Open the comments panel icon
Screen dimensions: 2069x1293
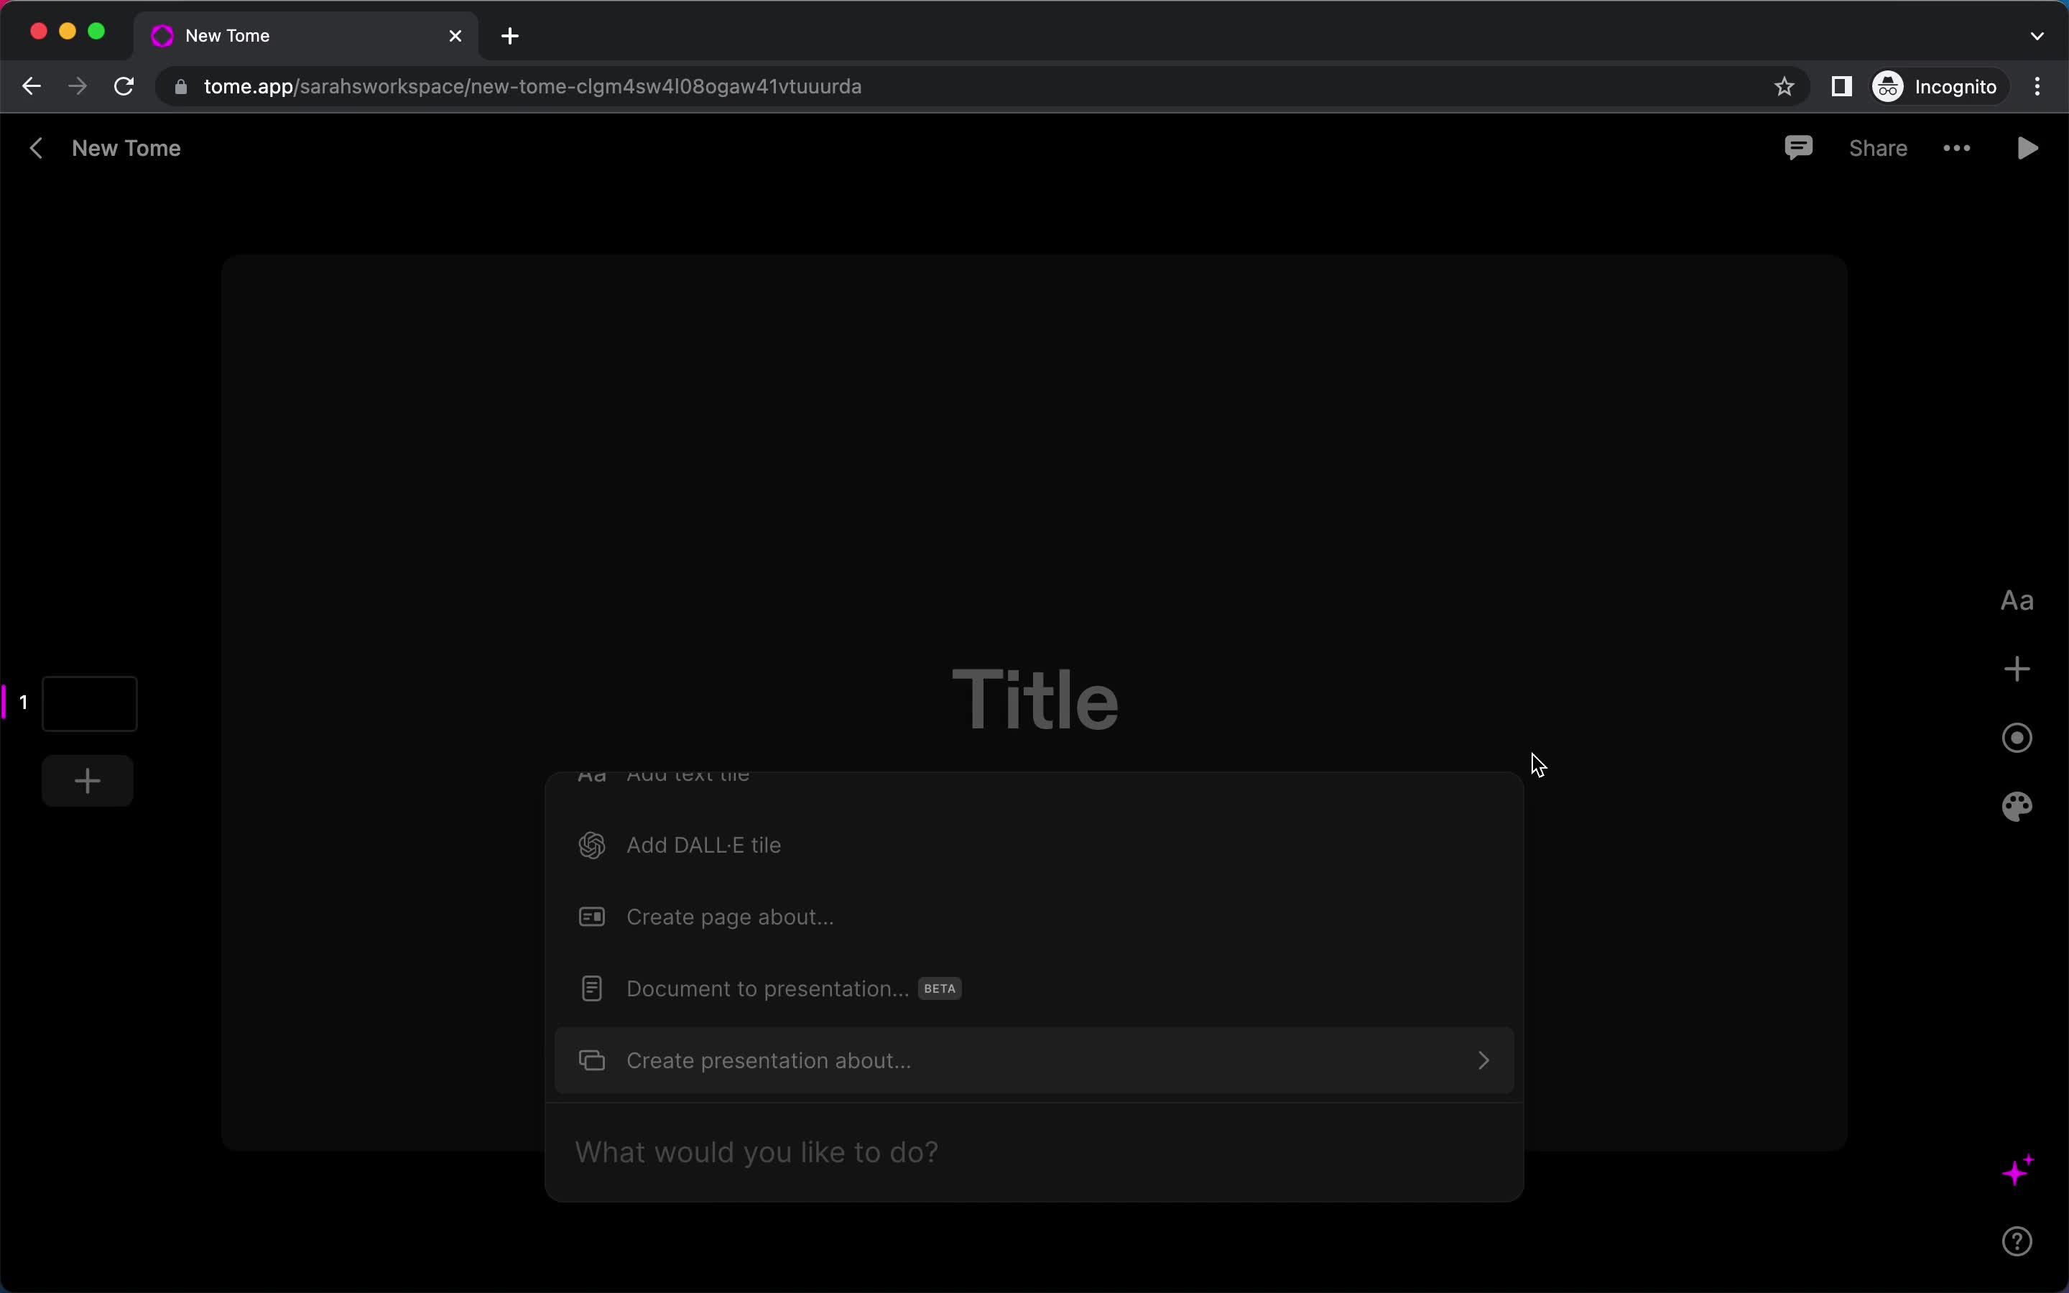coord(1799,148)
